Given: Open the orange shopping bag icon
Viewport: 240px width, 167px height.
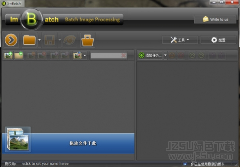Looking at the screenshot, I should pyautogui.click(x=88, y=40).
